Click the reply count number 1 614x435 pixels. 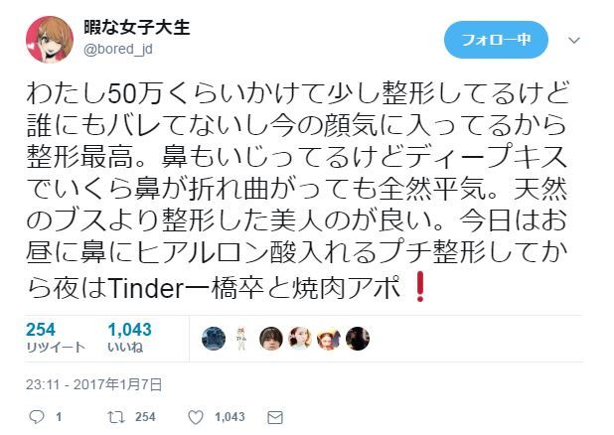click(x=59, y=417)
